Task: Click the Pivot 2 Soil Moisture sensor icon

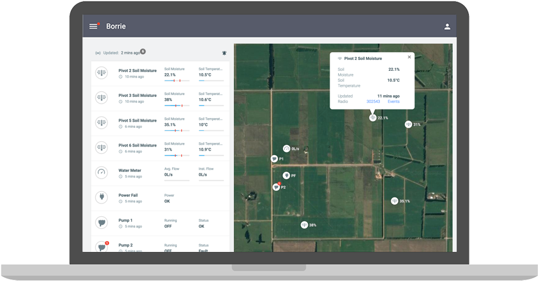Action: point(102,73)
